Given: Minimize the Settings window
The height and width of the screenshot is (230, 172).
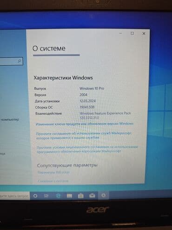Looking at the screenshot, I should [121, 33].
